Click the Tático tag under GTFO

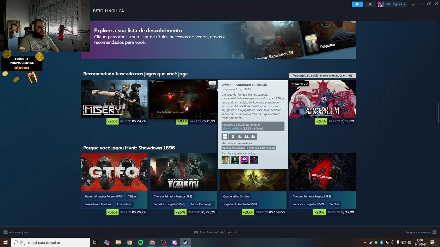click(132, 196)
